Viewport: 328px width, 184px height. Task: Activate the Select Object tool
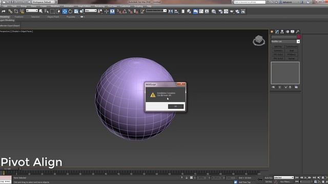[x=41, y=11]
